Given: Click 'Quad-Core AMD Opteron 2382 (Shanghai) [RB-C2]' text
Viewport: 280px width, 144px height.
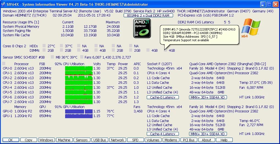Looking at the screenshot, I should tap(228, 64).
